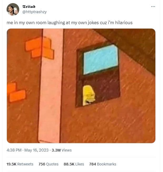Open the three-dot more options menu
The image size is (163, 172).
point(153,7)
